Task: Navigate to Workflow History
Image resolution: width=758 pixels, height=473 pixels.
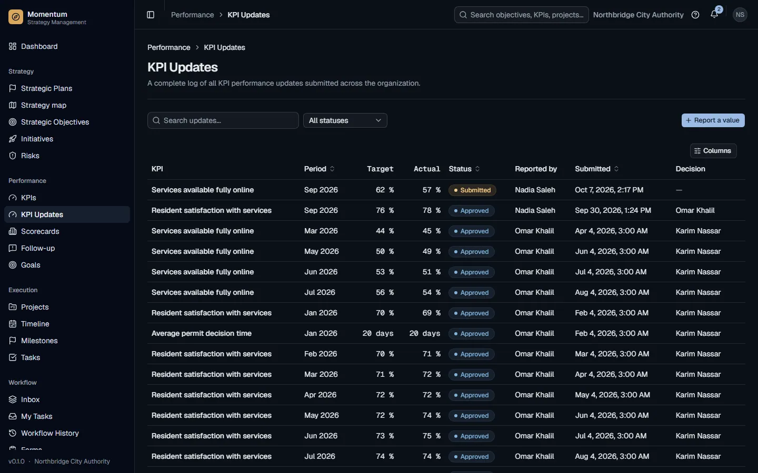Action: pos(67,433)
